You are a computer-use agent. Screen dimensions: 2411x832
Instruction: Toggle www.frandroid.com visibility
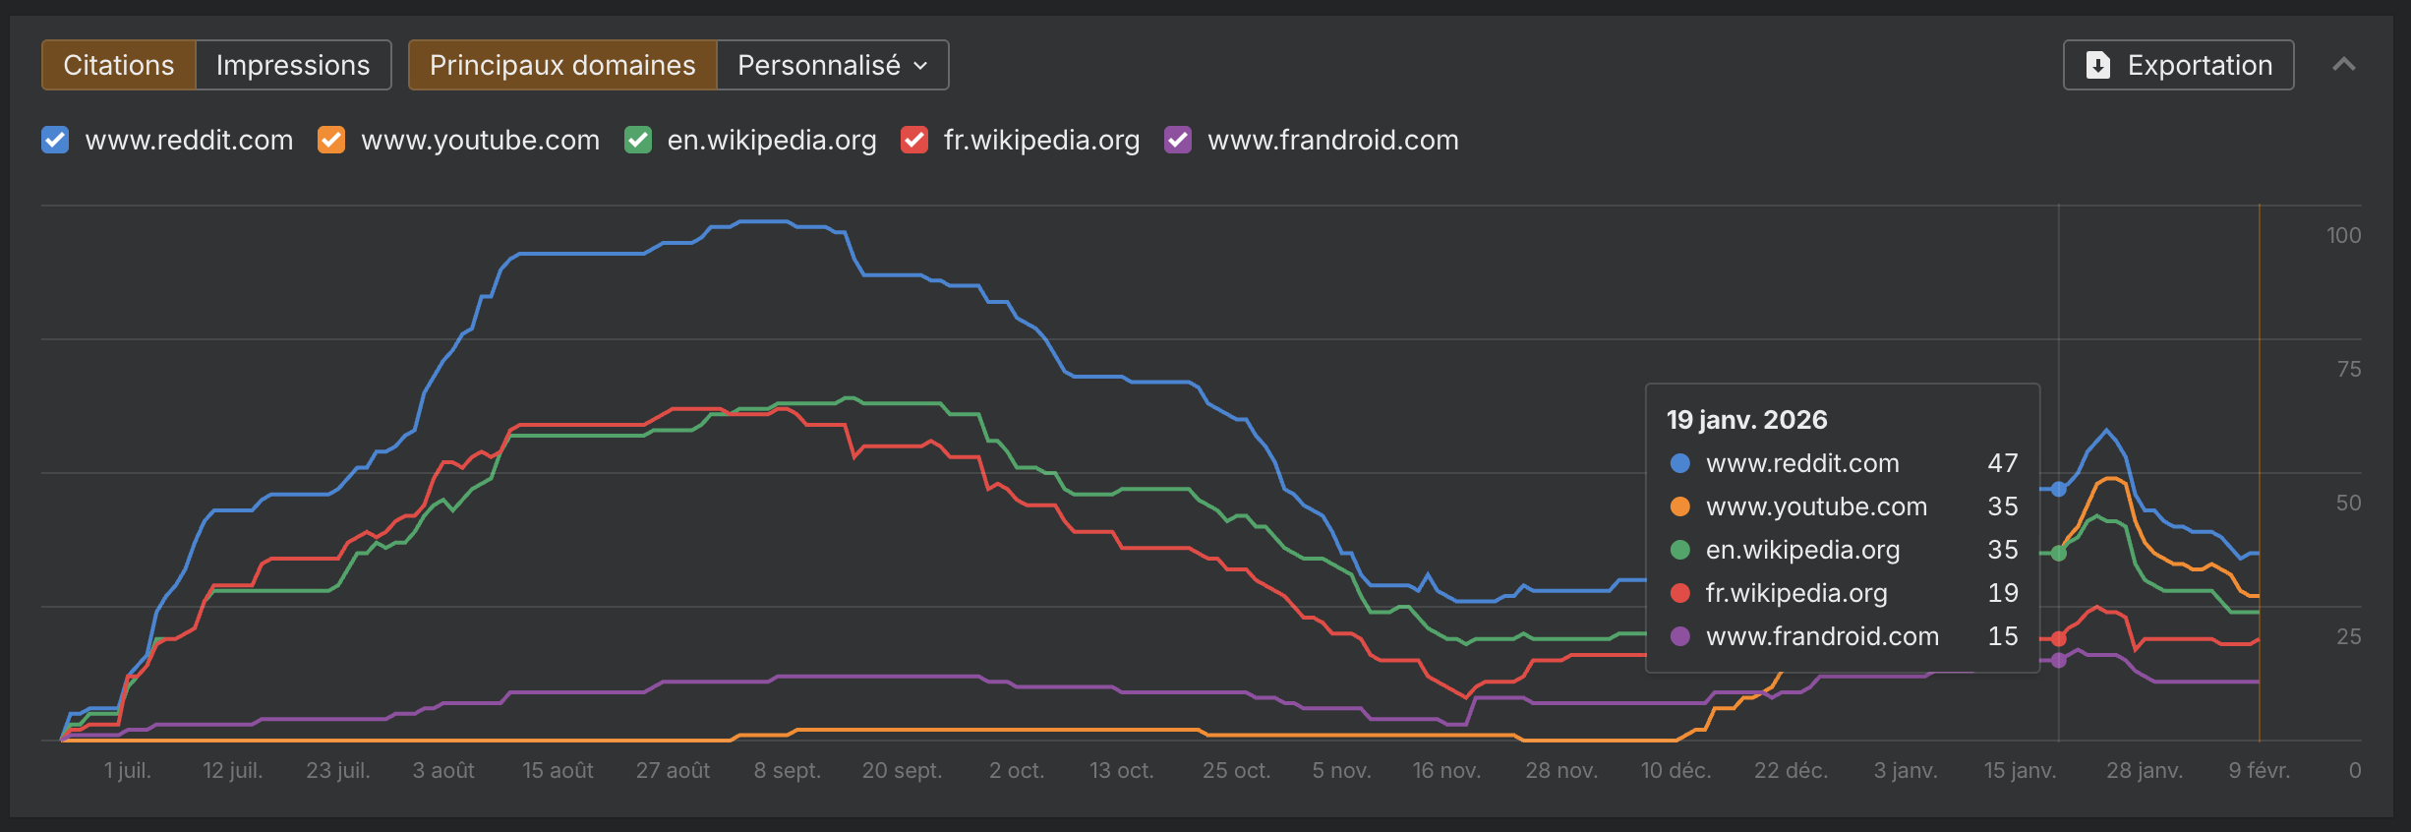click(1177, 140)
